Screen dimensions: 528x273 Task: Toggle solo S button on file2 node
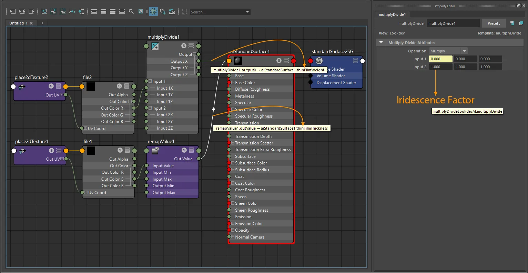(x=119, y=86)
